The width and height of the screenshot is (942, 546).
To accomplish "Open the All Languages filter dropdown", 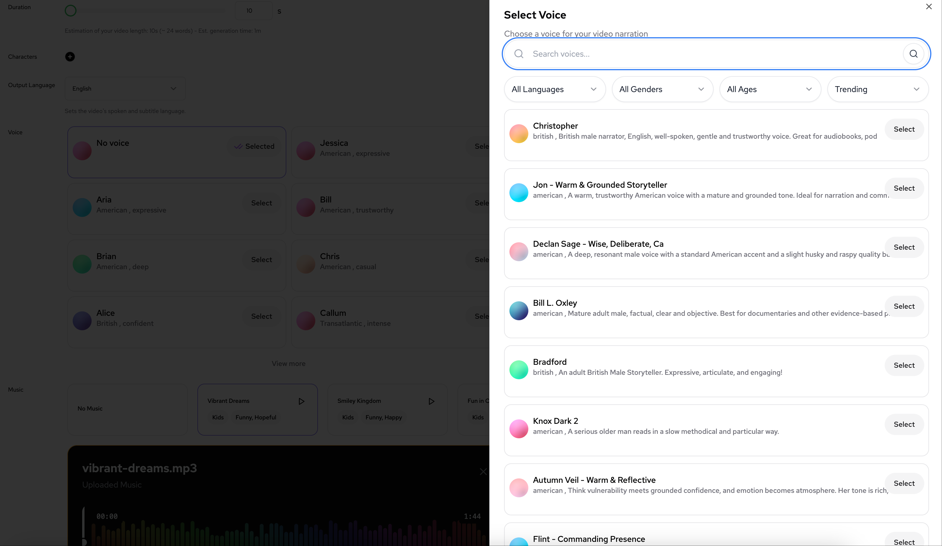I will click(554, 89).
